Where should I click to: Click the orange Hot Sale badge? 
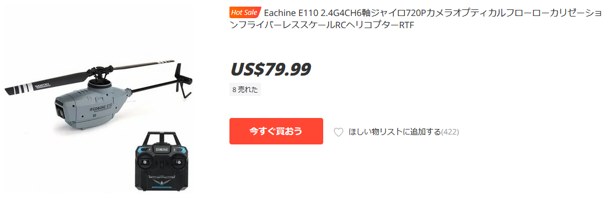[x=245, y=13]
